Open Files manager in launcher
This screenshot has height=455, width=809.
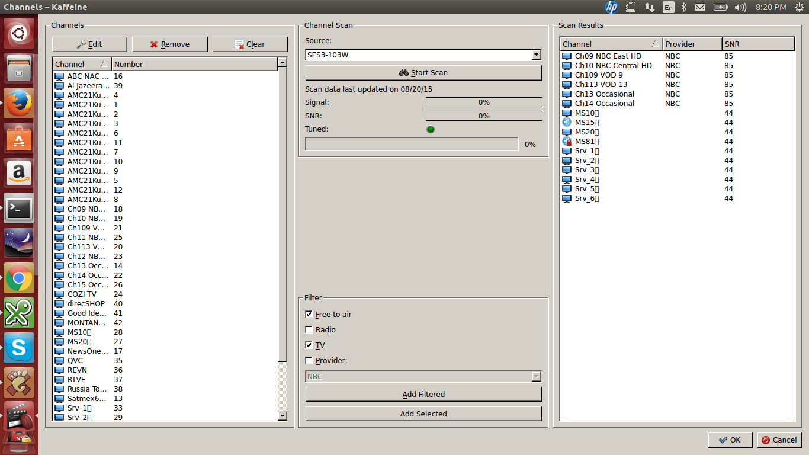click(x=19, y=68)
